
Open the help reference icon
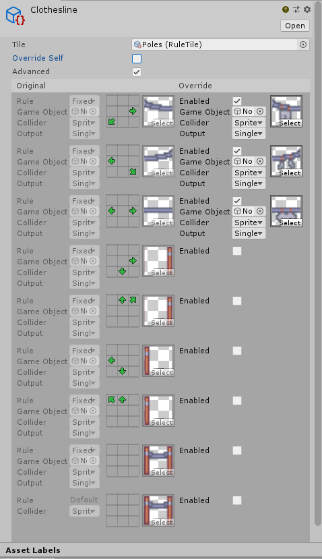click(x=286, y=9)
